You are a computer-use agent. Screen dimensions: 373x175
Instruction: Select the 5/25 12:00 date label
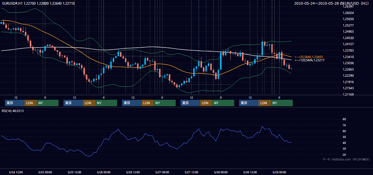click(74, 172)
